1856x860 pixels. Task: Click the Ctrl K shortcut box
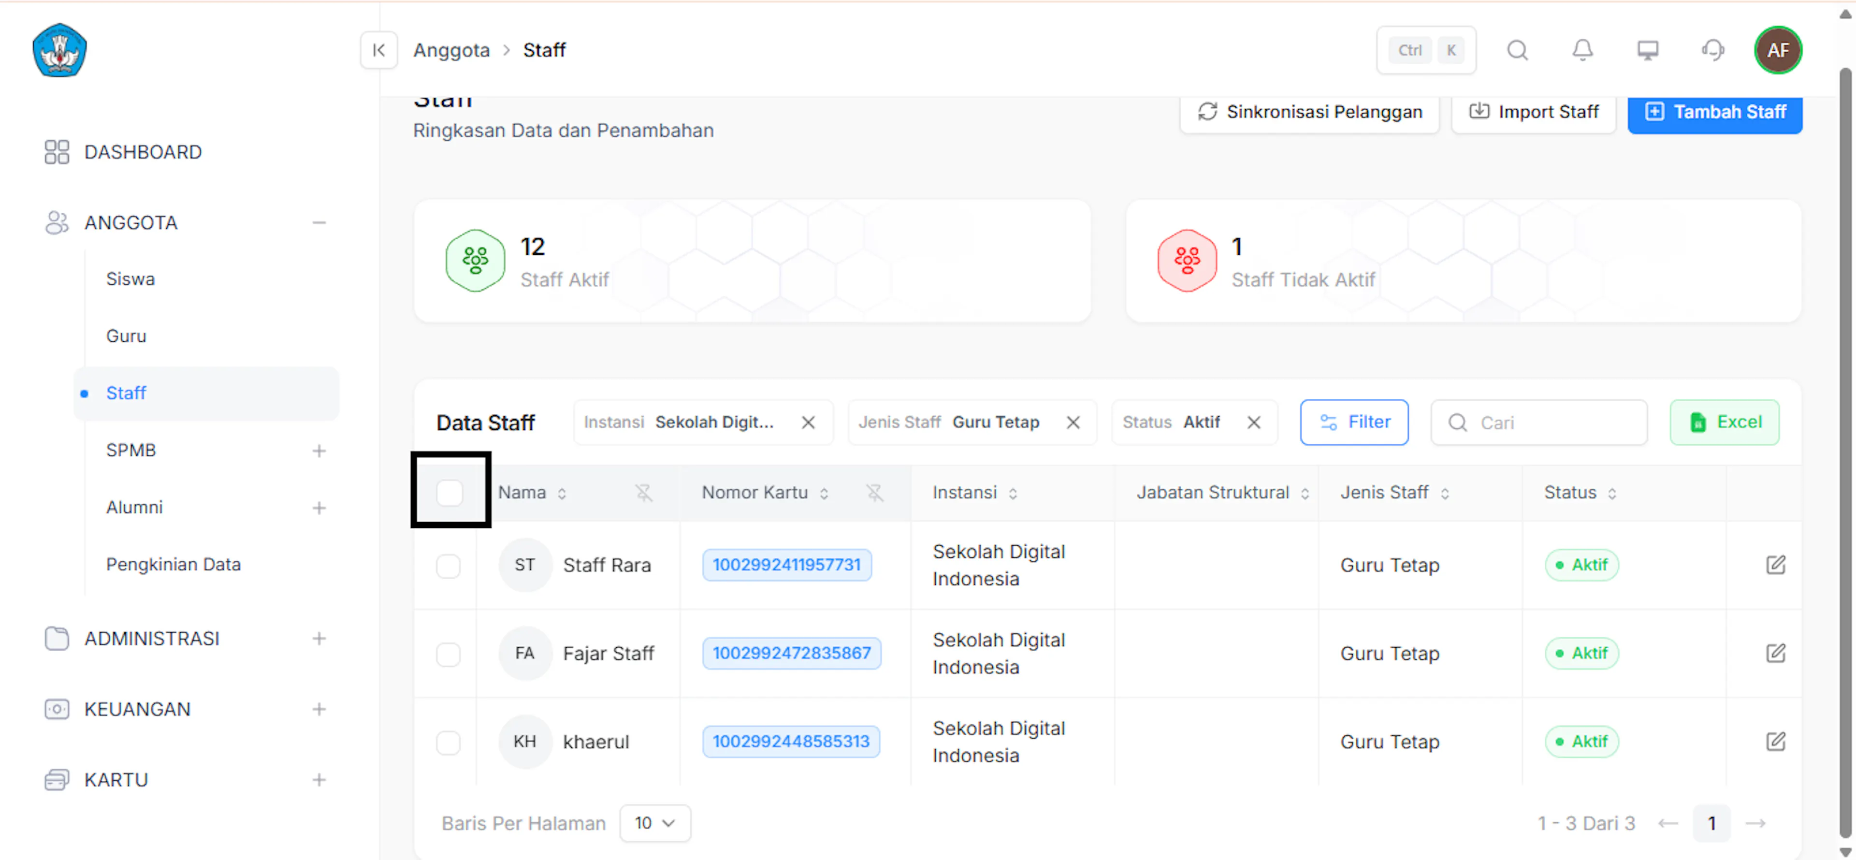pos(1426,50)
